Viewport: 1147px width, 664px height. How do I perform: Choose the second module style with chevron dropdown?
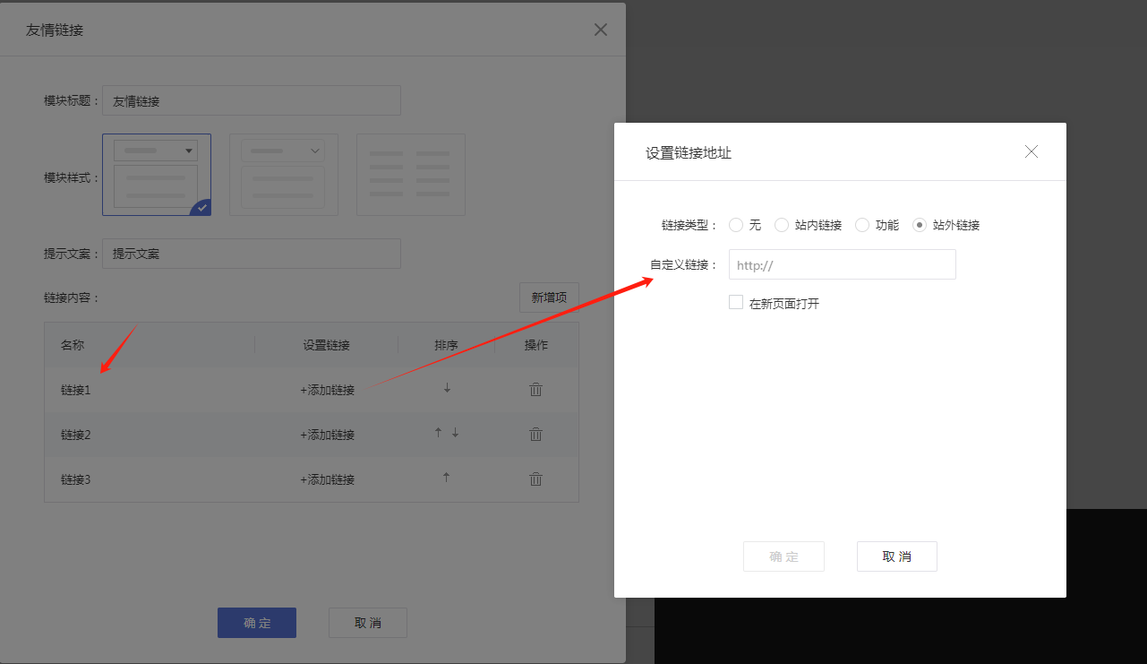(x=284, y=175)
